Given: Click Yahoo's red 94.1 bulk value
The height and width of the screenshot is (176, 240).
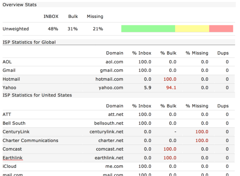Looking at the screenshot, I should [171, 88].
